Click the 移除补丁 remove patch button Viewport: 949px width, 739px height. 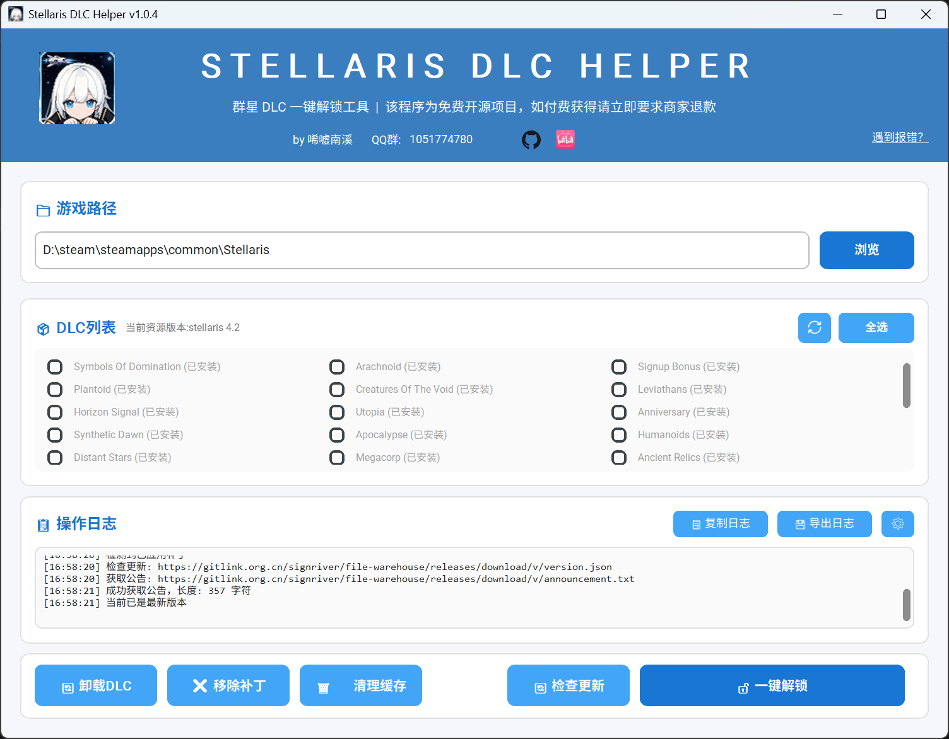coord(228,685)
